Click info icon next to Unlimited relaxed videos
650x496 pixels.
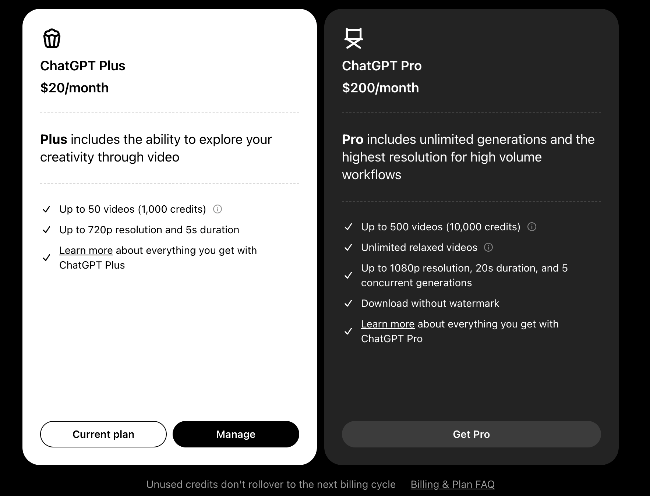(488, 248)
